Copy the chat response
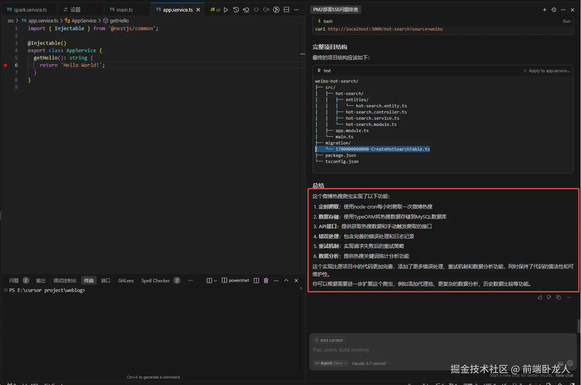Viewport: 581px width, 385px height. tap(559, 297)
